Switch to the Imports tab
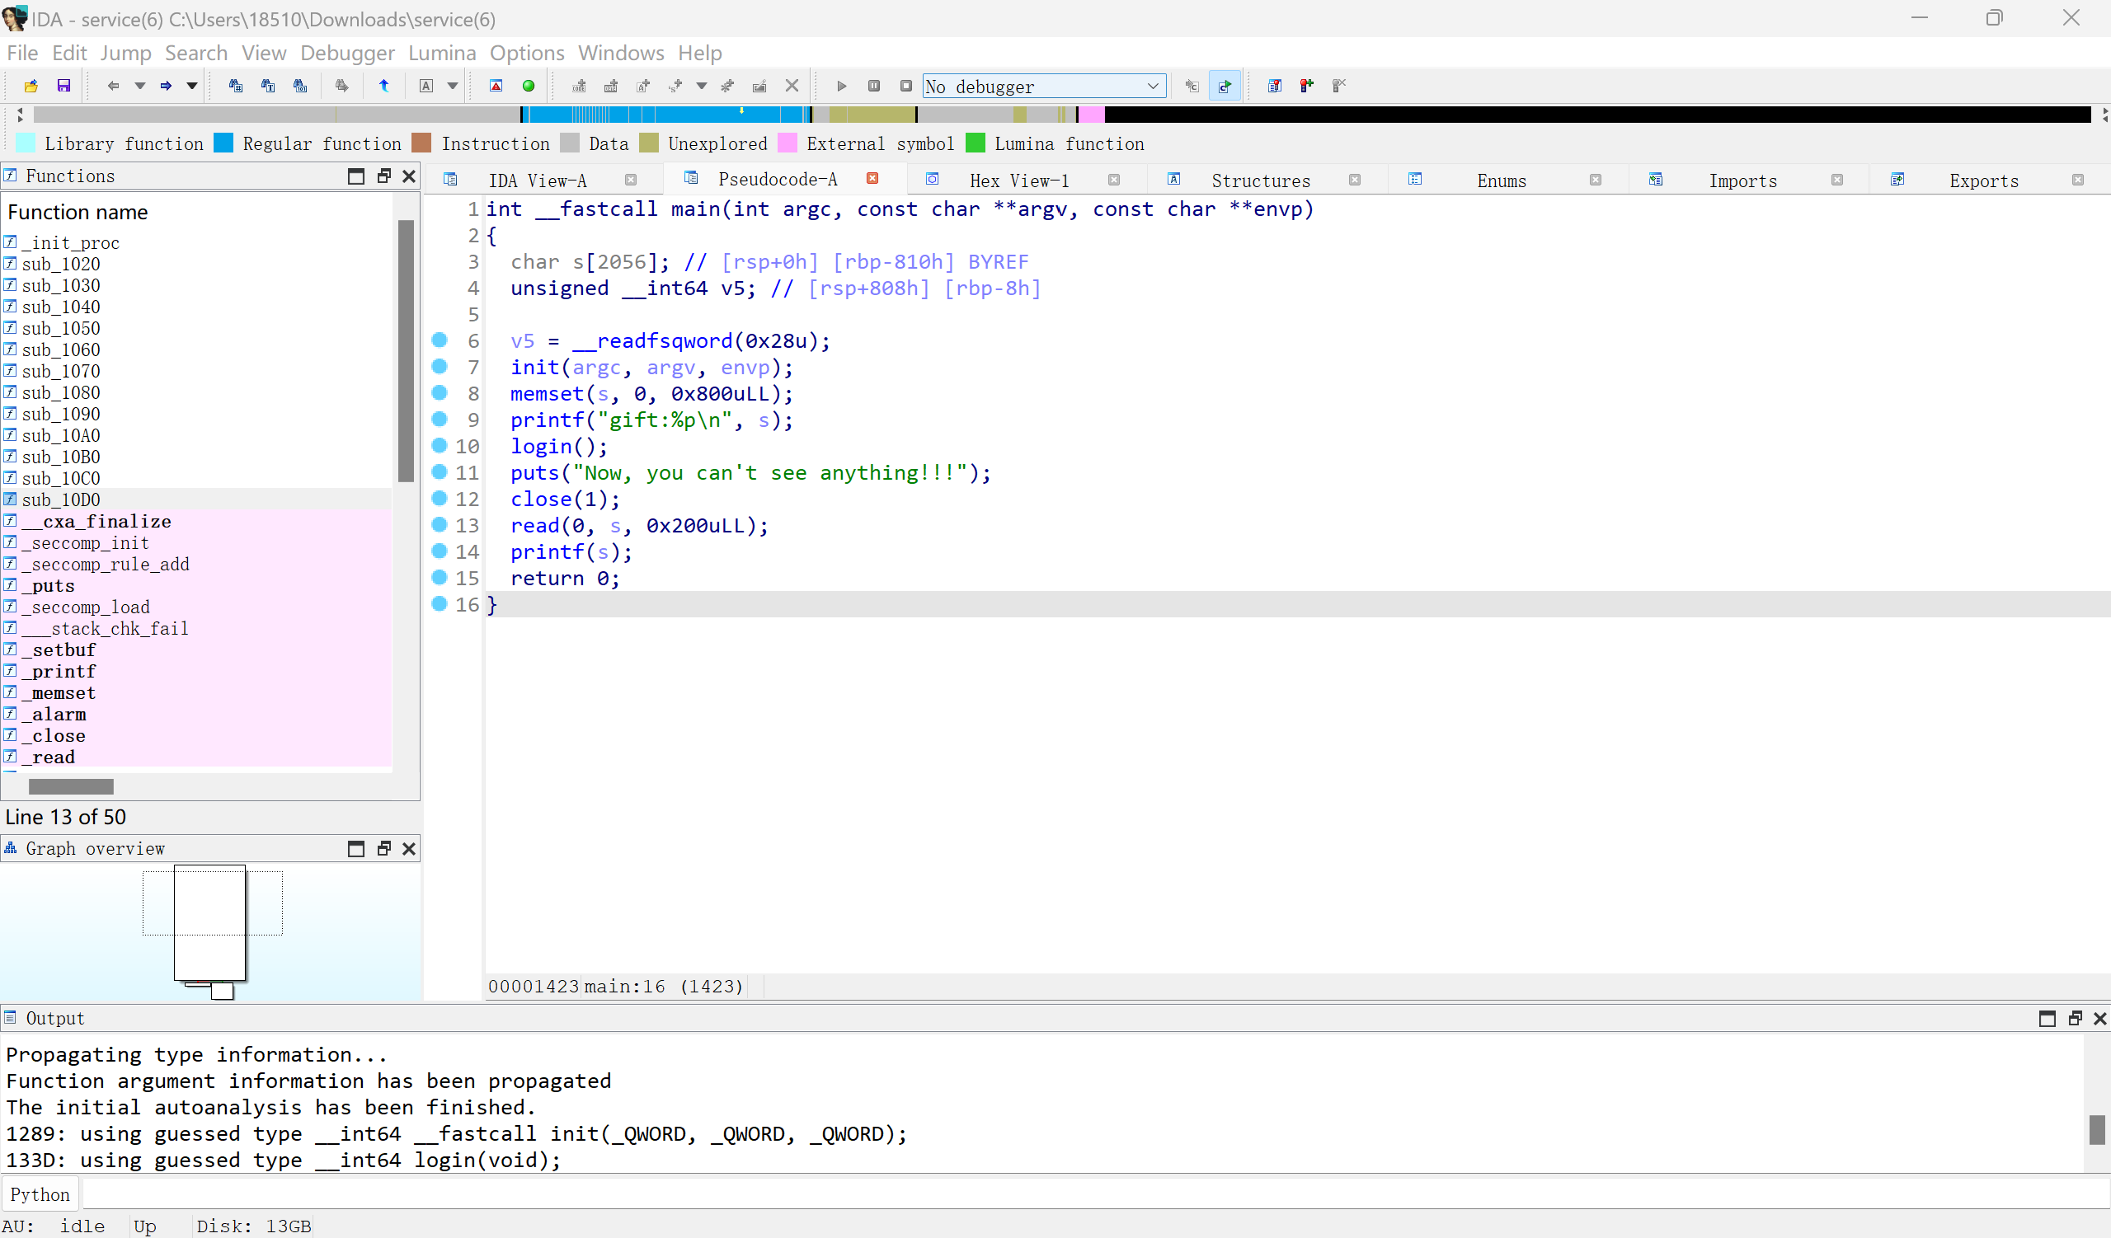 (1742, 181)
